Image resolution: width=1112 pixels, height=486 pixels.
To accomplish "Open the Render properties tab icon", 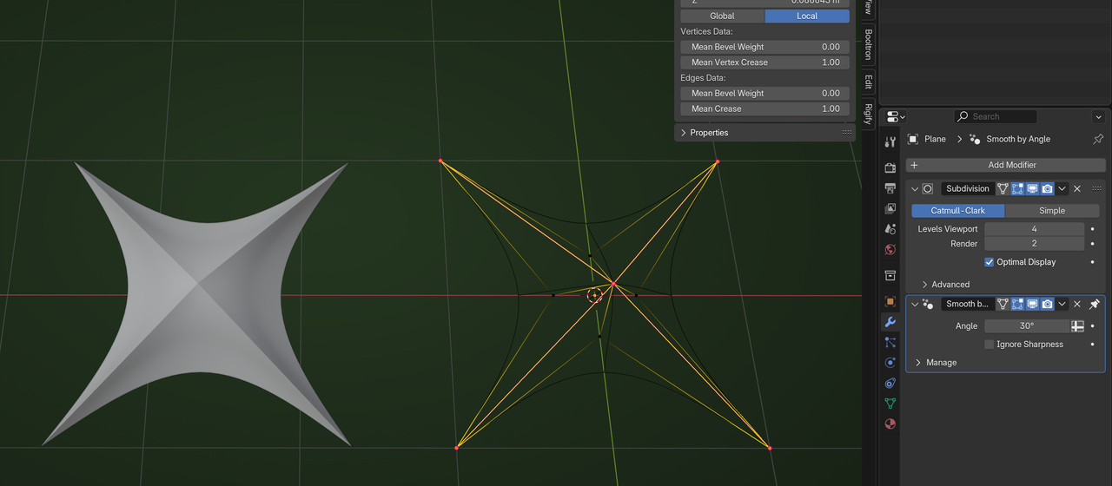I will (x=890, y=167).
